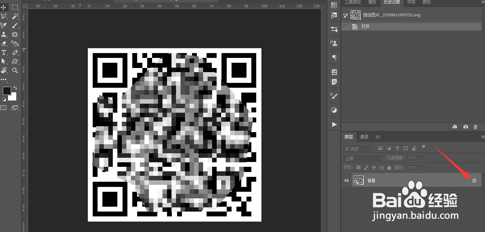Select the Clone Stamp tool
The image size is (485, 232).
pyautogui.click(x=4, y=34)
